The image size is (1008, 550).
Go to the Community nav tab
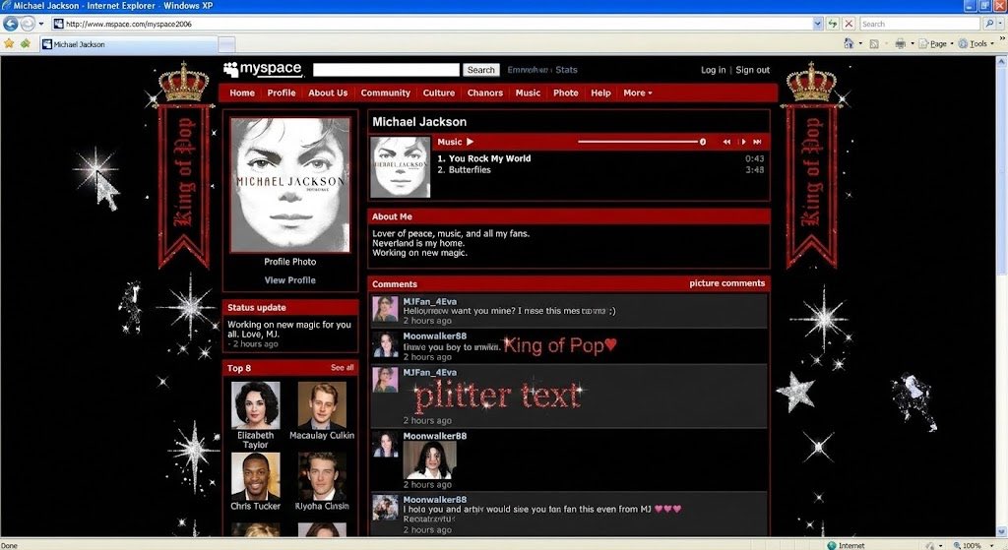(385, 93)
